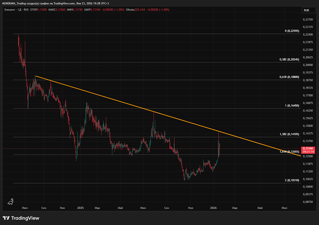319x225 pixels.
Task: Click price axis value 0,10000
Action: [308, 187]
